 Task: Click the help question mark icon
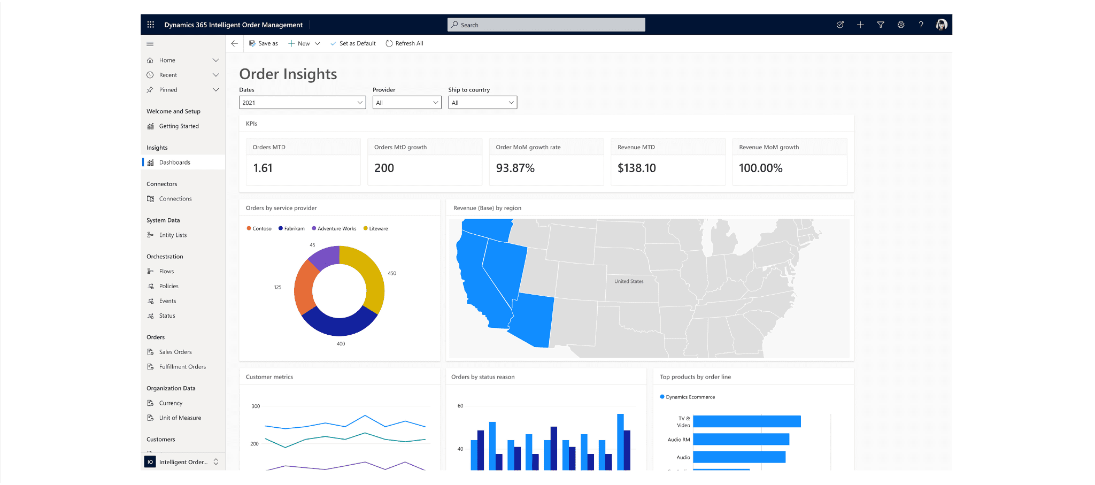[921, 25]
